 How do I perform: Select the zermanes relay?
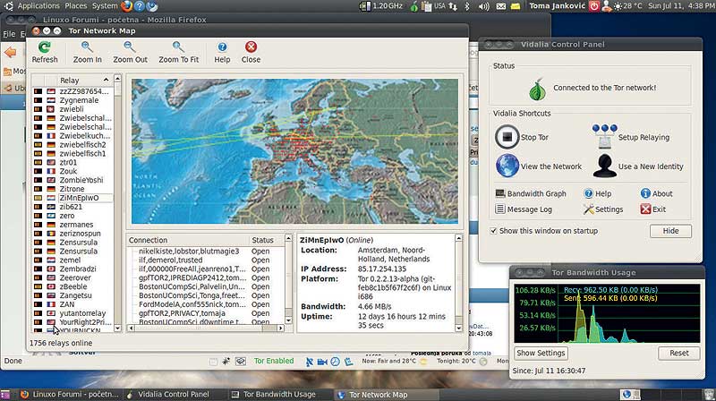(76, 225)
